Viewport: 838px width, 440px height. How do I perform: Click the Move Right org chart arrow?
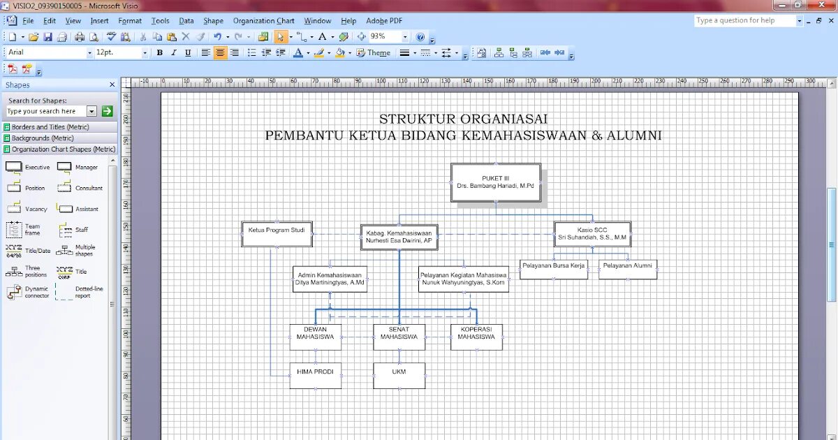coord(559,52)
